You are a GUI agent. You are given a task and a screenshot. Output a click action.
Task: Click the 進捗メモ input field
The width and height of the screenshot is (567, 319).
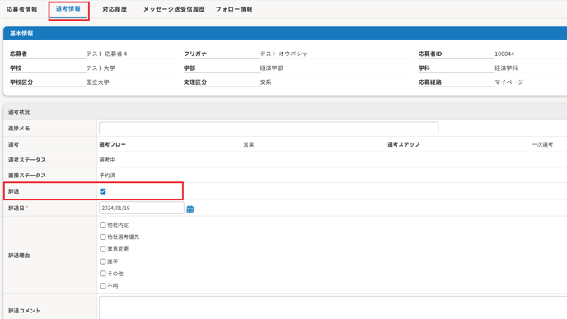tap(269, 128)
